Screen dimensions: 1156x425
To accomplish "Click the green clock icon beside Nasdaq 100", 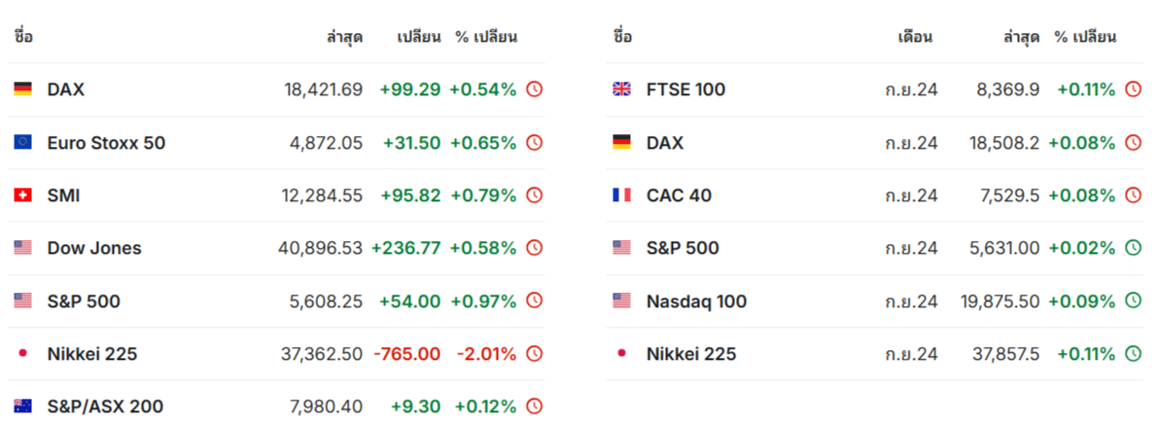I will click(1133, 301).
